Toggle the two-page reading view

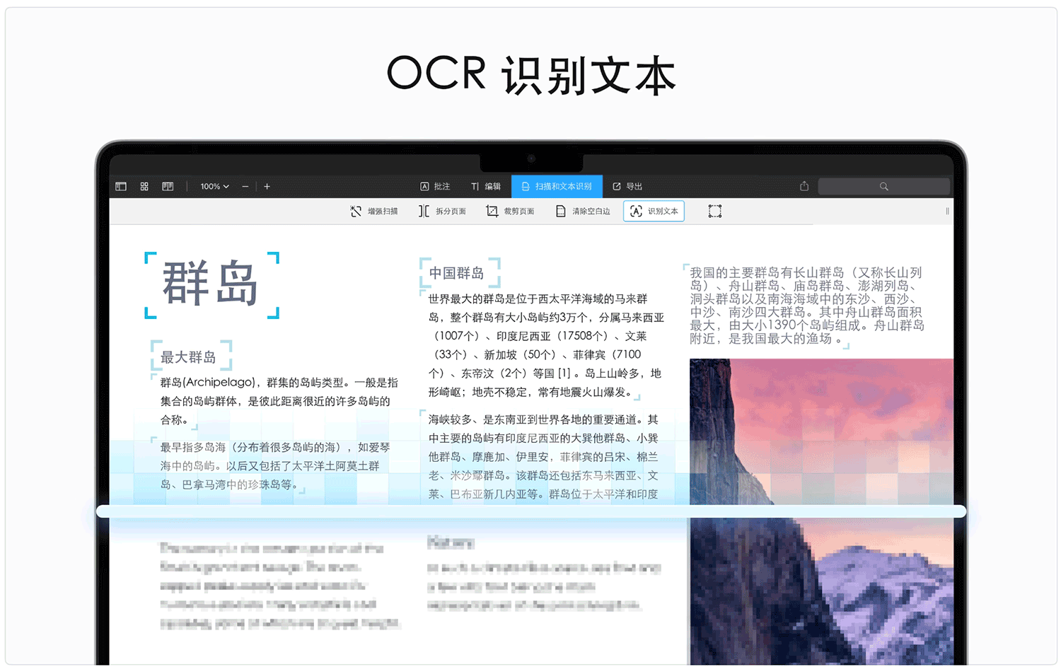click(168, 187)
